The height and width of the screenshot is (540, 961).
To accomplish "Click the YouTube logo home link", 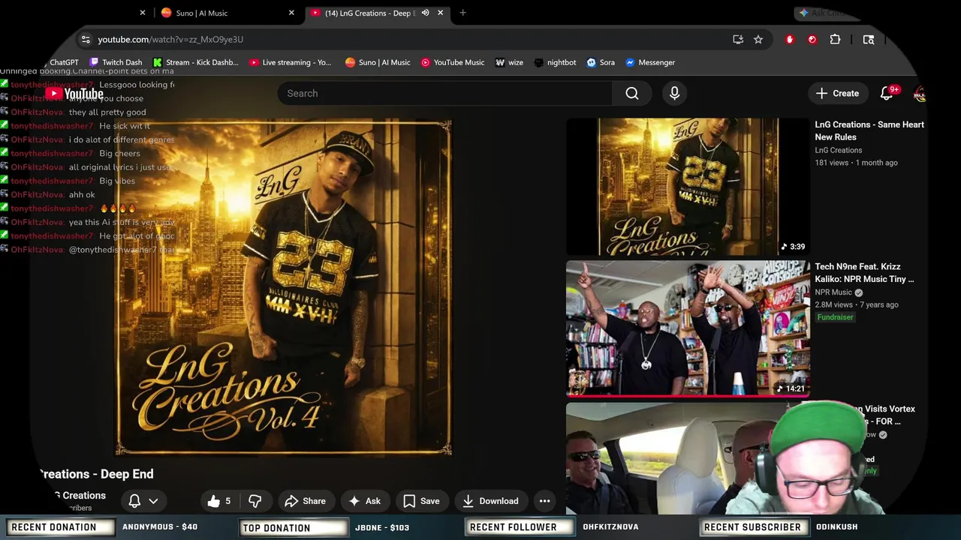I will pos(74,94).
